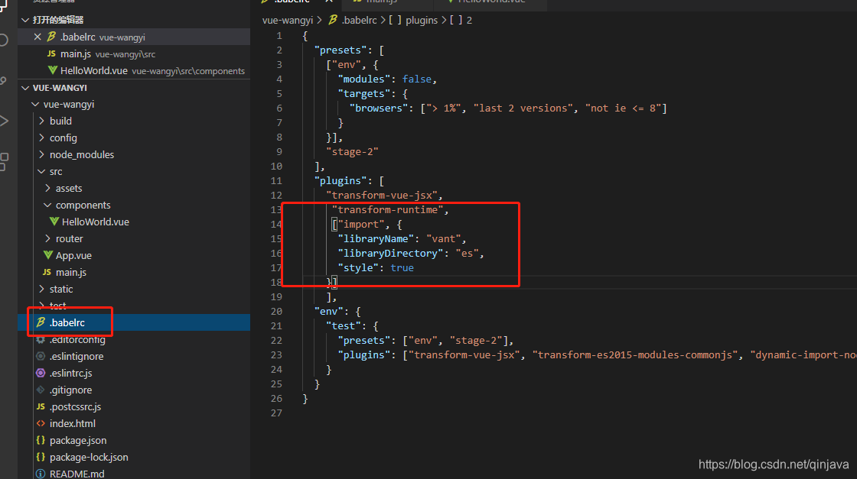Click the "transform-runtime" plugin string
This screenshot has width=857, height=479.
(387, 209)
